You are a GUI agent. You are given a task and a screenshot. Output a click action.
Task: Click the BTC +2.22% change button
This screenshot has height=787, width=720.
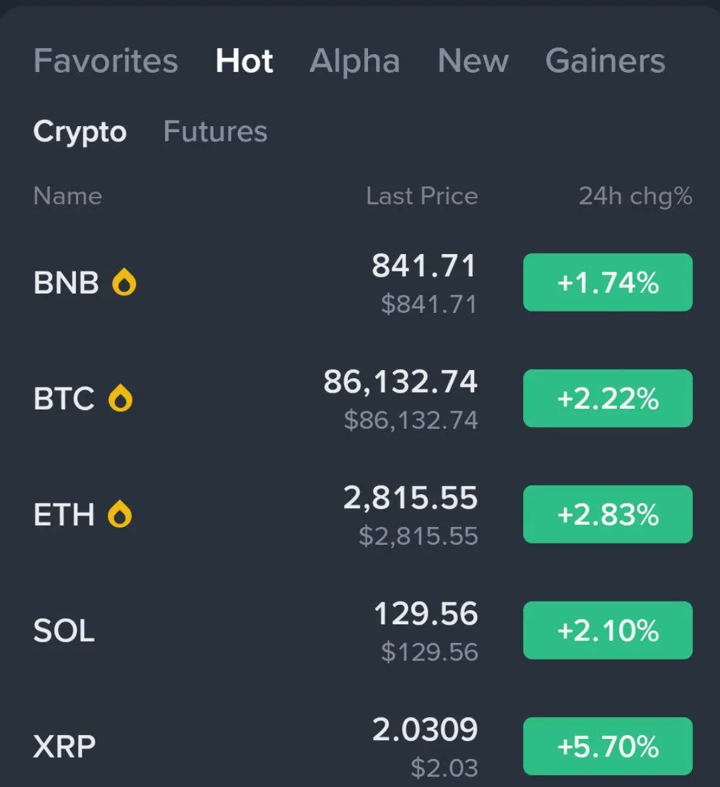click(607, 398)
